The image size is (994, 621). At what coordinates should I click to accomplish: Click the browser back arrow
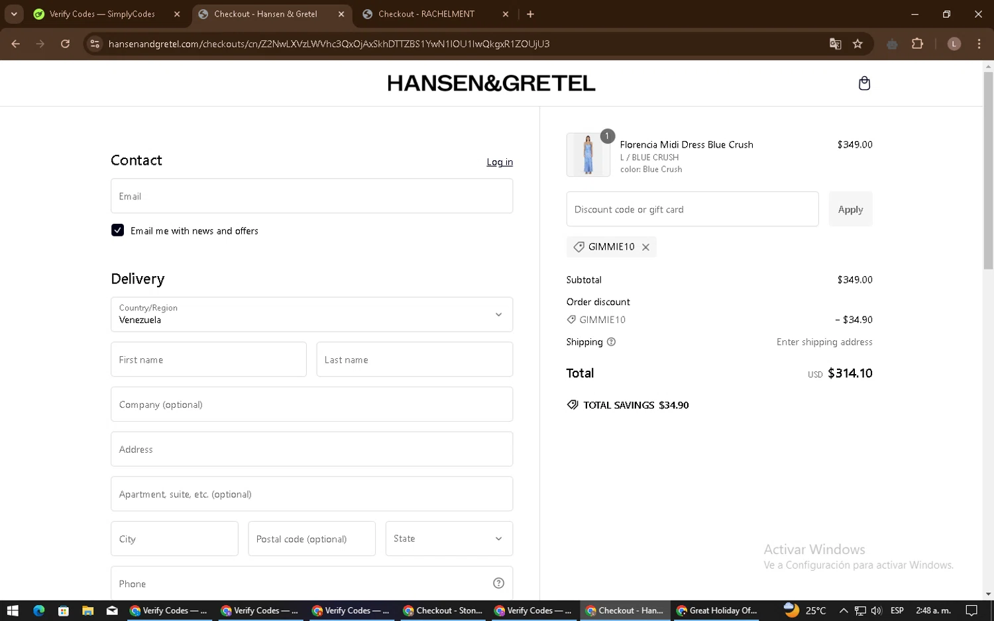tap(16, 44)
